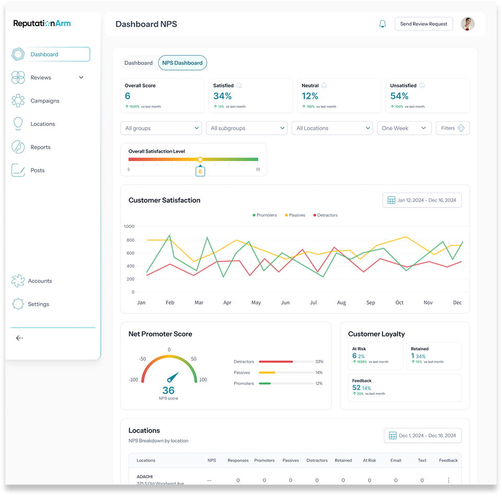This screenshot has height=496, width=502.
Task: Expand the One Week time range dropdown
Action: point(404,128)
